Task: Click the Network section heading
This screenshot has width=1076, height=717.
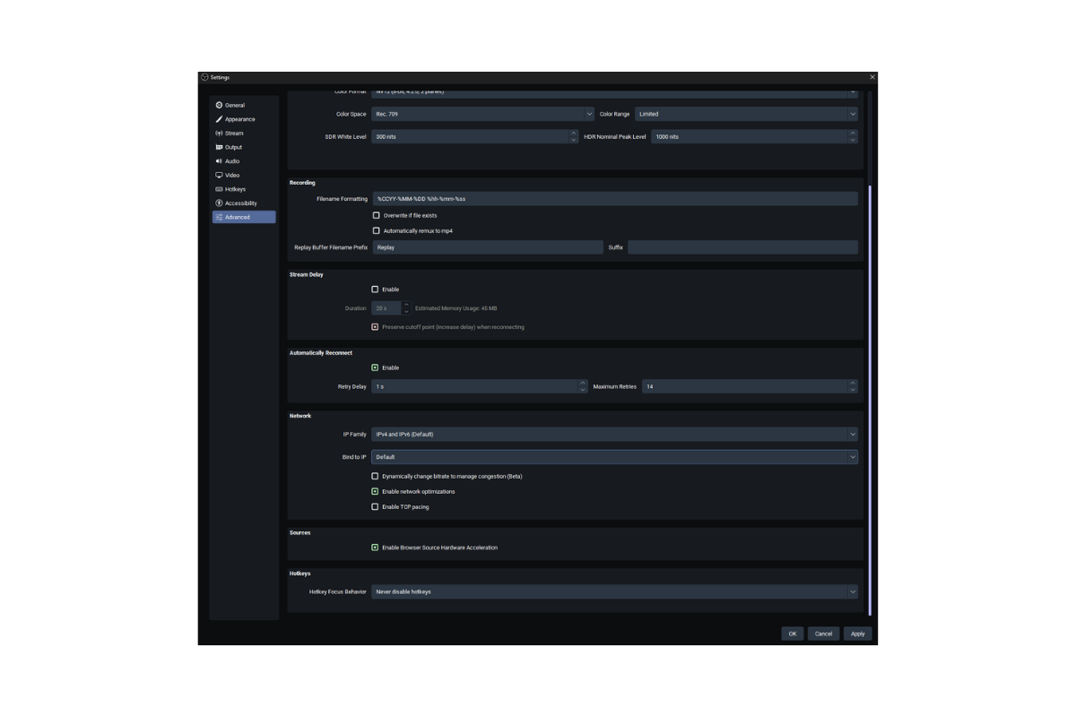Action: 299,416
